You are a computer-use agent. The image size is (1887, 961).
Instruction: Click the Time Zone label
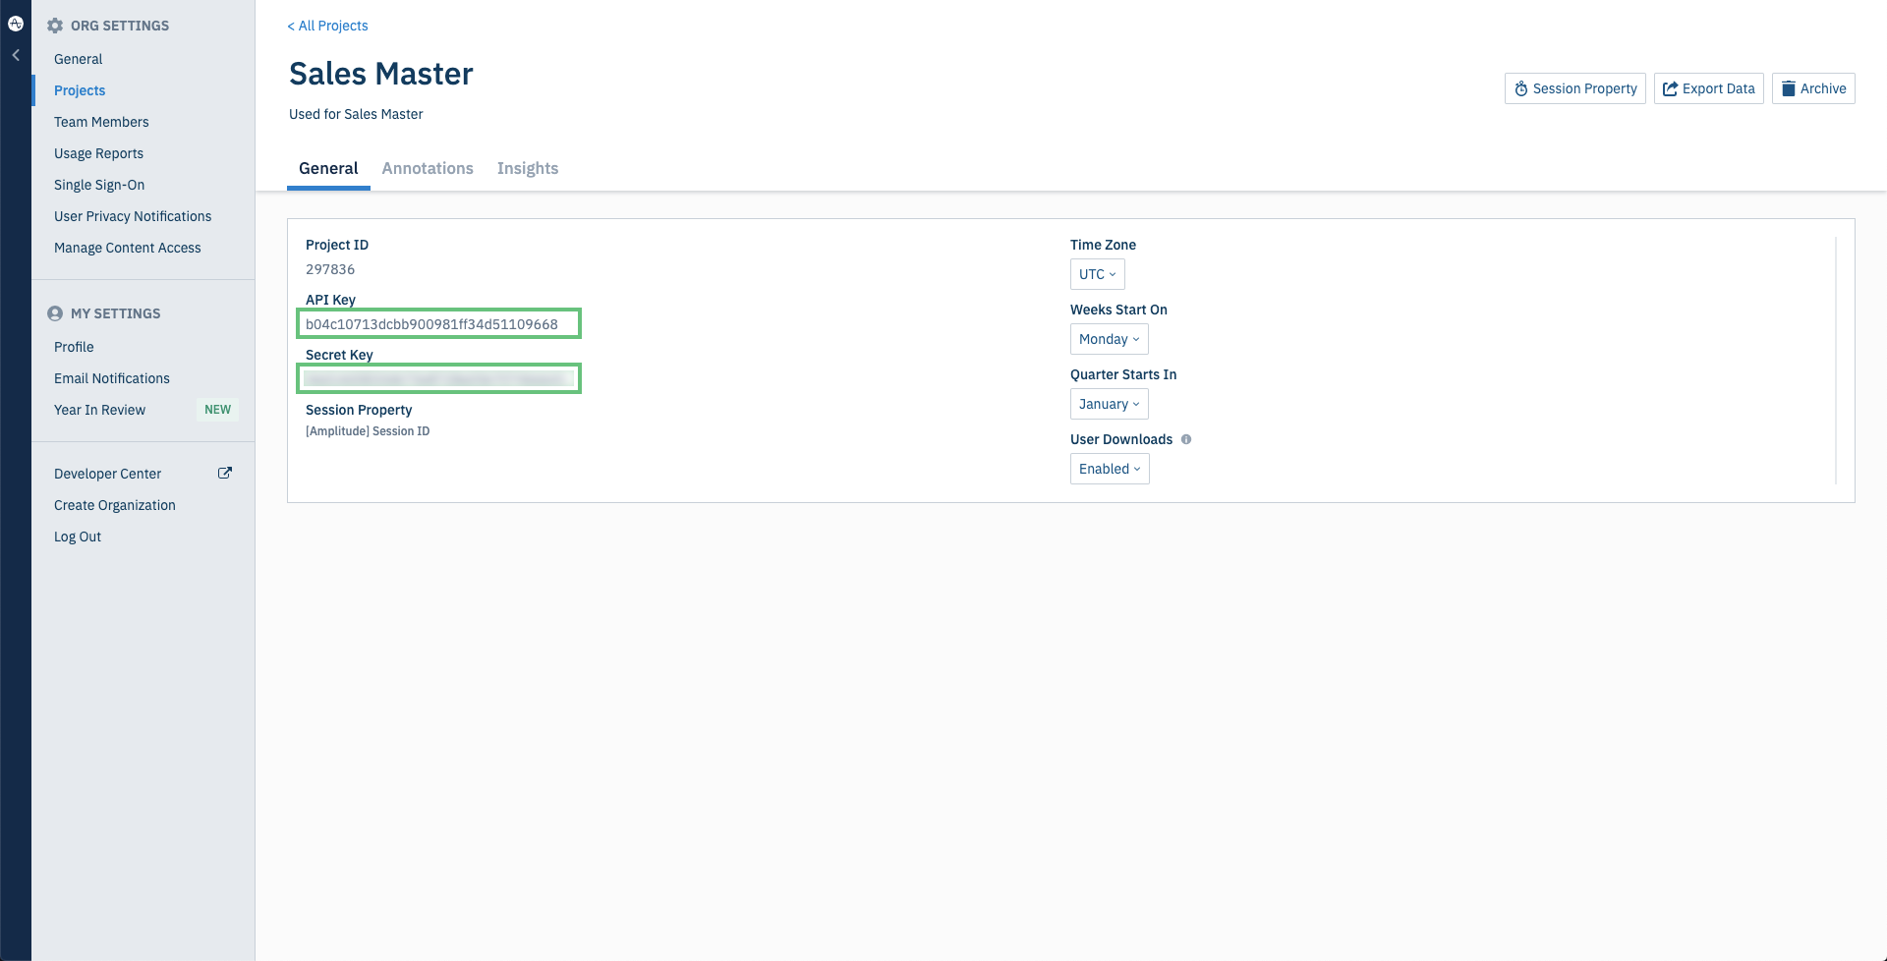1103,245
